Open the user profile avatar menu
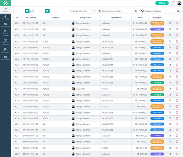Image resolution: width=183 pixels, height=157 pixels. [x=179, y=3]
